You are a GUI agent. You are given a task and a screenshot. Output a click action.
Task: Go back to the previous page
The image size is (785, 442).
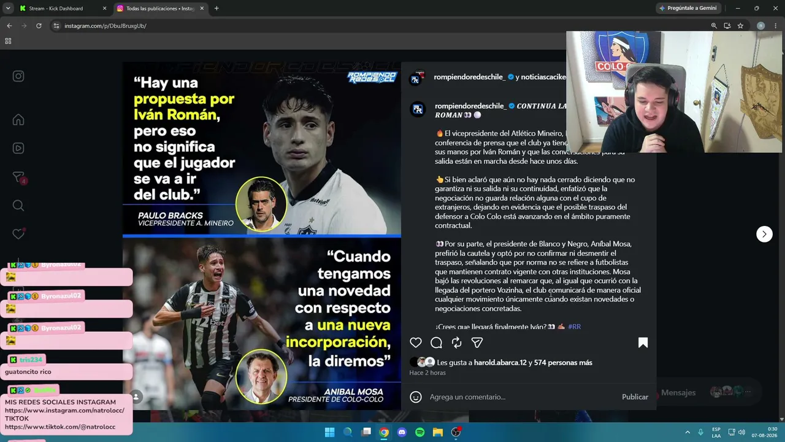[9, 26]
